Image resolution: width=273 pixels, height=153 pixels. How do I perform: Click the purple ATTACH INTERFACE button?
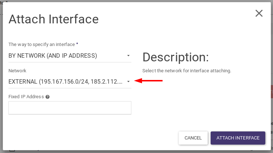coord(238,138)
